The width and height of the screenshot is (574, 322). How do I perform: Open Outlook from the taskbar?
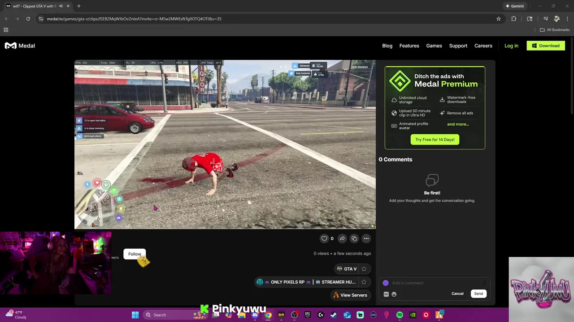click(x=347, y=315)
